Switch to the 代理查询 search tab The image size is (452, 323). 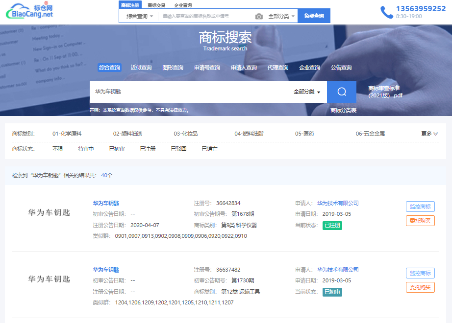[x=278, y=68]
